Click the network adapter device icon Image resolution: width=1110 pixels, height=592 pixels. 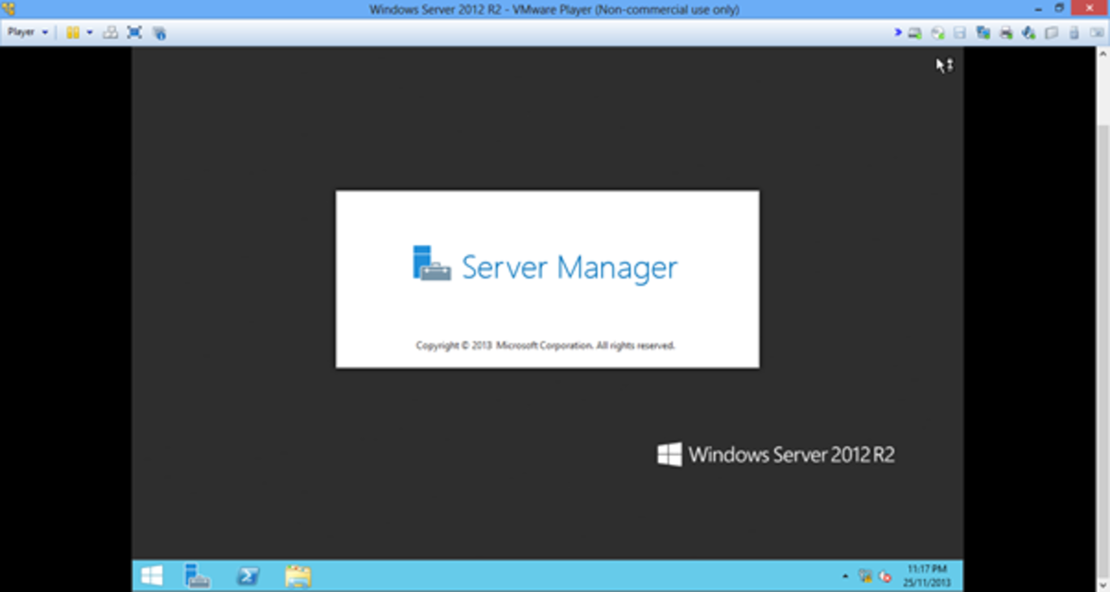tap(982, 33)
